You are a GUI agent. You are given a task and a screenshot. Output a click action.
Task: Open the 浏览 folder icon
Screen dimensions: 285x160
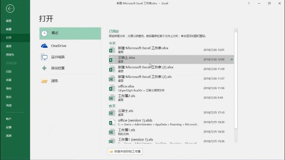(44, 81)
